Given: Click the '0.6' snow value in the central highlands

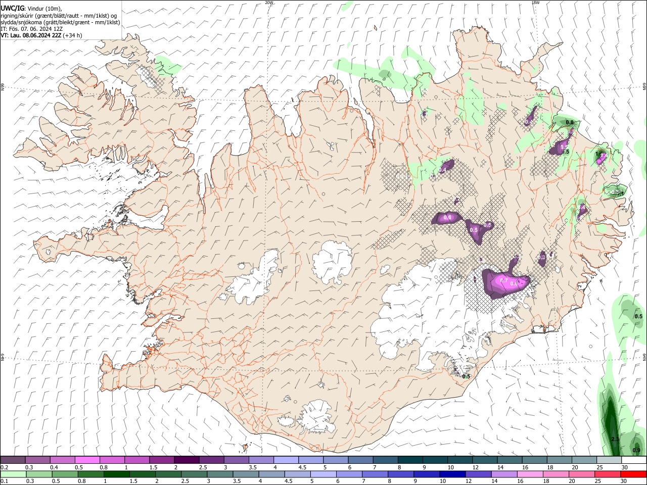Looking at the screenshot, I should pos(447,218).
